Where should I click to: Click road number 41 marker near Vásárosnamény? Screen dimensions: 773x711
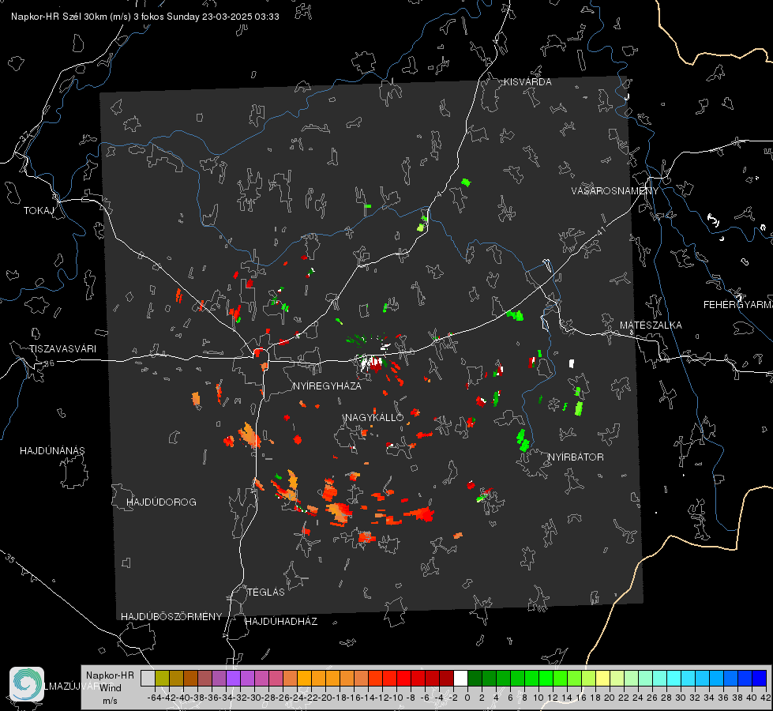click(601, 231)
